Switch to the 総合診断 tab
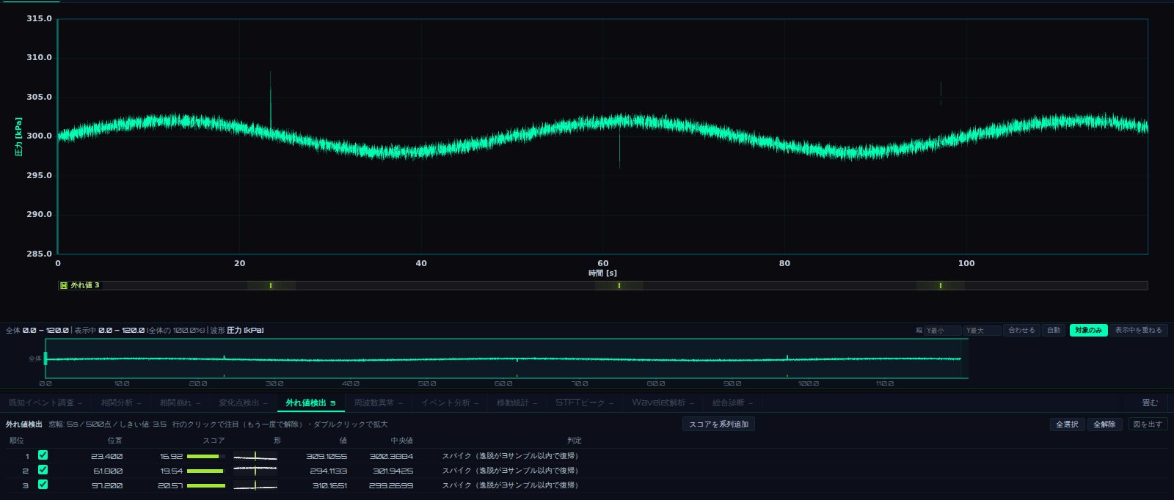Image resolution: width=1174 pixels, height=500 pixels. pos(732,402)
